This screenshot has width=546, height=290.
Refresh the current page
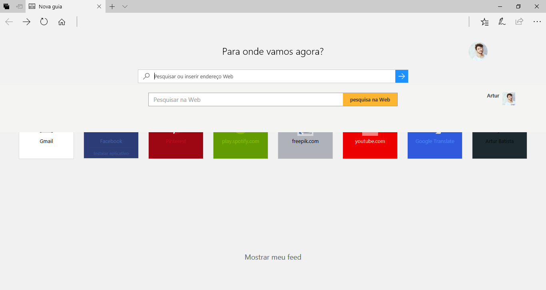point(44,22)
